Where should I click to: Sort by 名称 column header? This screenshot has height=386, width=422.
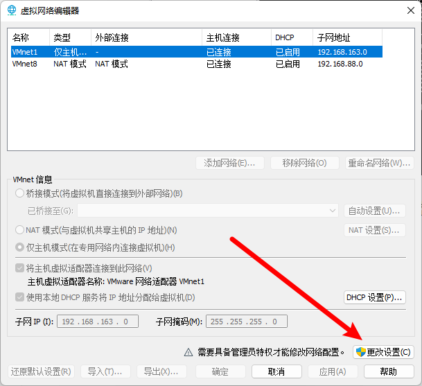(x=28, y=37)
